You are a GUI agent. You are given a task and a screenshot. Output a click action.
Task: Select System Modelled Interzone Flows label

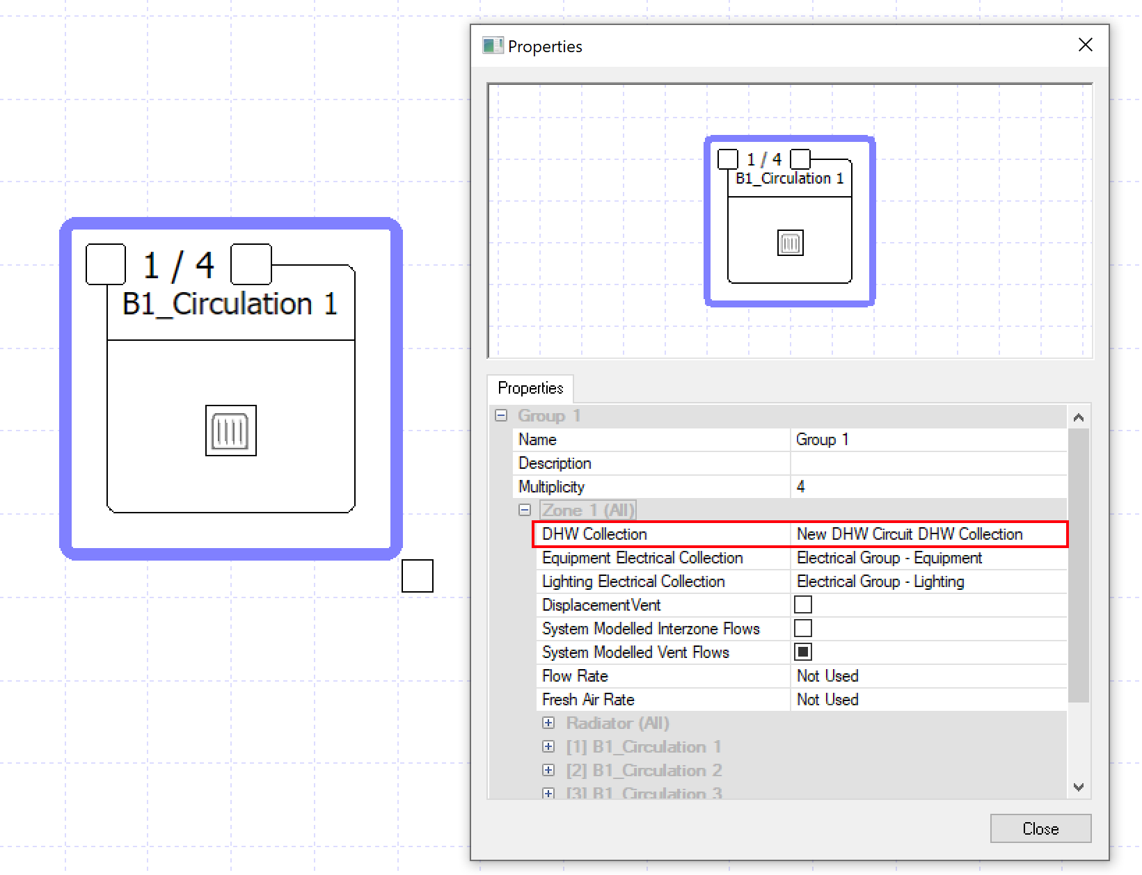651,629
